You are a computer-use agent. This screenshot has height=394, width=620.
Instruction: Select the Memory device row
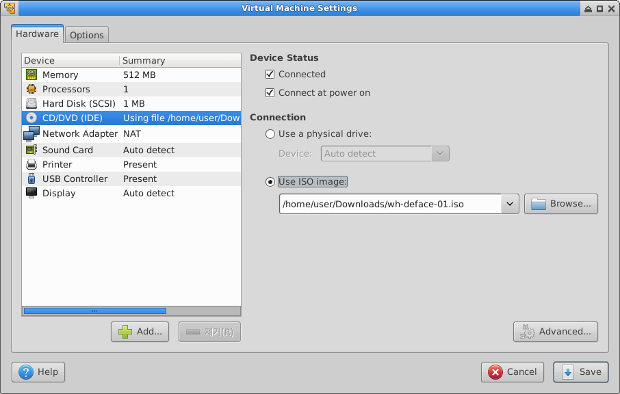click(x=131, y=75)
